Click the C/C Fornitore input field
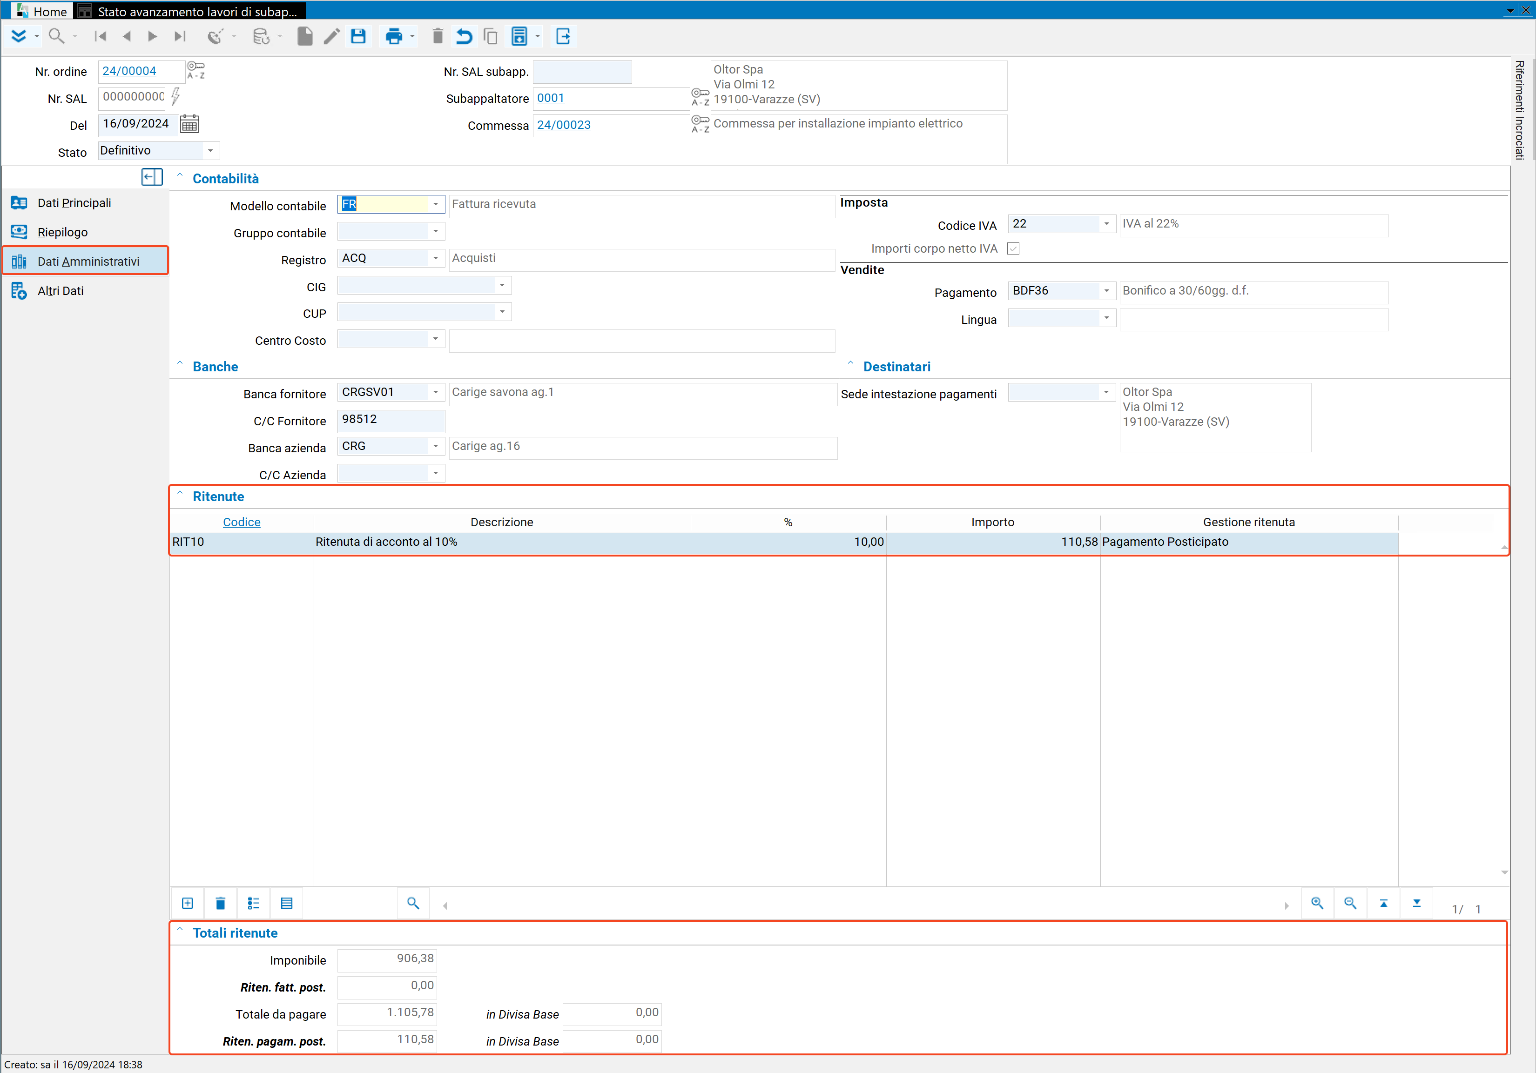The height and width of the screenshot is (1073, 1536). (391, 420)
